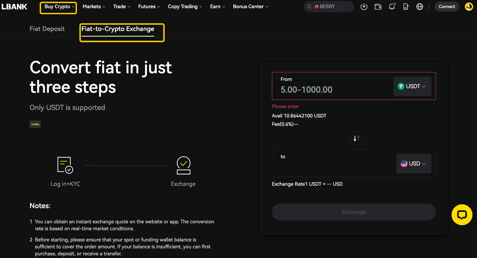Click the 'Convert fiat in just three steps' heading
477x258 pixels.
[101, 77]
